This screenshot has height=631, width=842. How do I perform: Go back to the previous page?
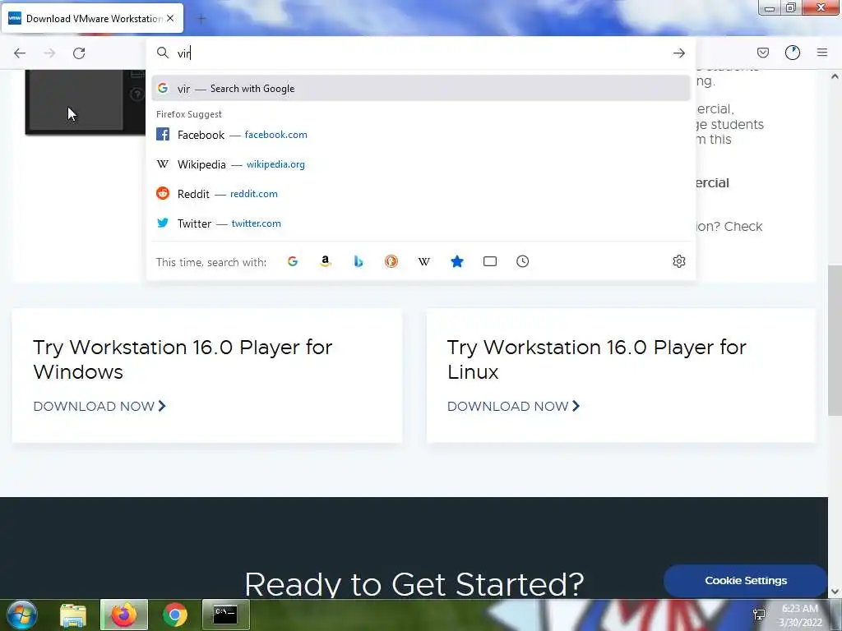pos(20,53)
